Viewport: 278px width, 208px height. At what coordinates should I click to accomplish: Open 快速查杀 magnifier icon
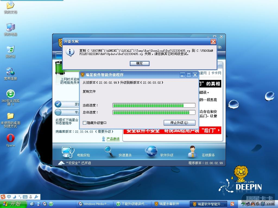coord(109,151)
